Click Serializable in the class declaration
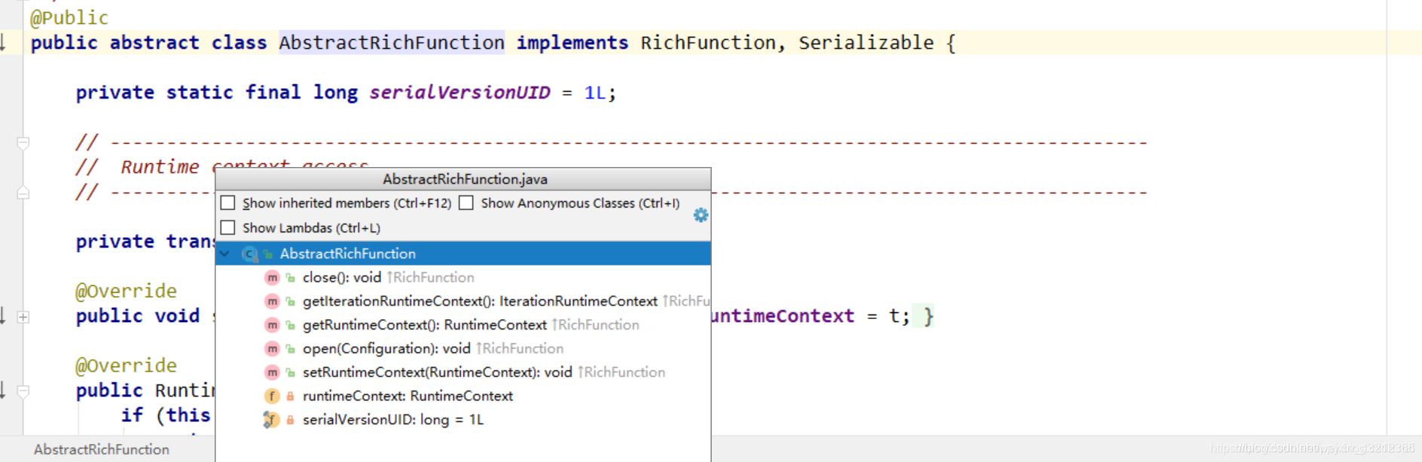Screen dimensions: 1422x462 coord(866,43)
